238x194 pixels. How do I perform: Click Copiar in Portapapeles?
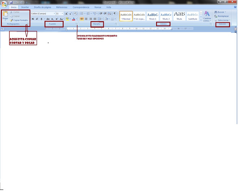[15, 16]
